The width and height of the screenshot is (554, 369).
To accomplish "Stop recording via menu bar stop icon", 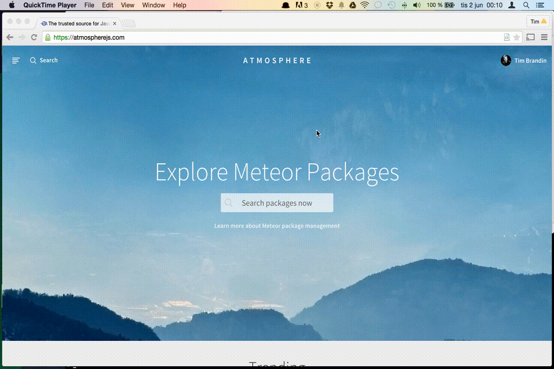I will pyautogui.click(x=317, y=5).
